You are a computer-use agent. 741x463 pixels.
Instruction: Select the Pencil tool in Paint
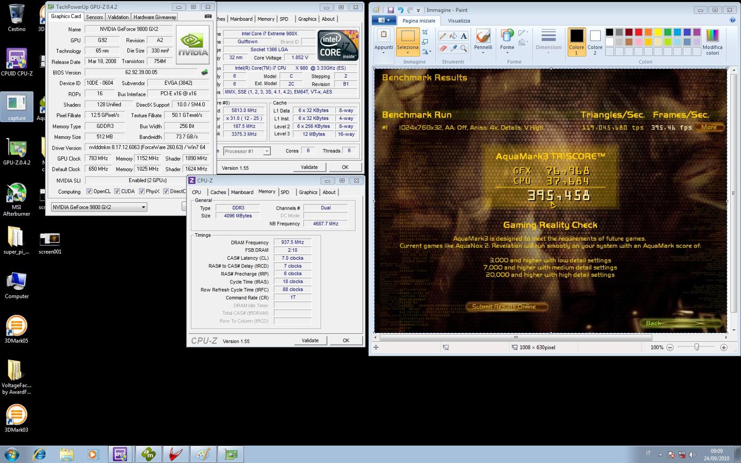coord(443,36)
